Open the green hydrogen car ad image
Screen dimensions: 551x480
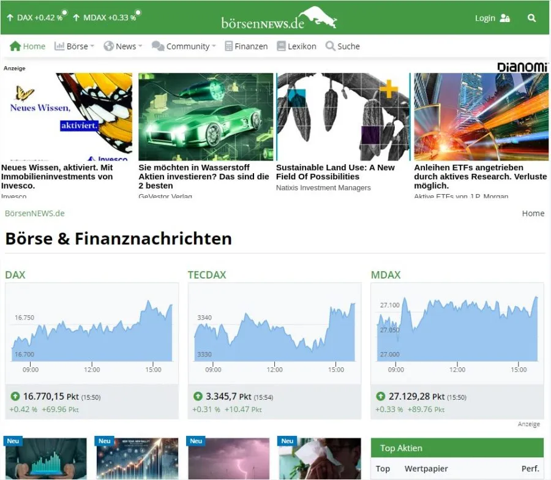point(206,117)
